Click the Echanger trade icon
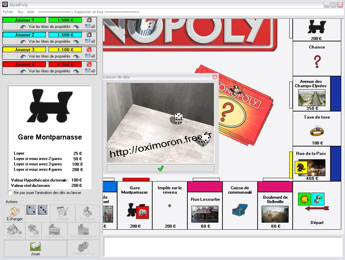 15,213
